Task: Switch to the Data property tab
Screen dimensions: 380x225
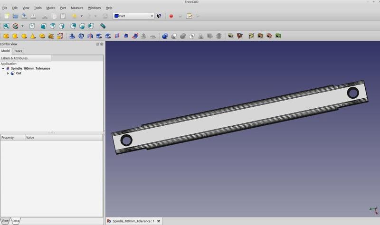Action: pyautogui.click(x=16, y=221)
